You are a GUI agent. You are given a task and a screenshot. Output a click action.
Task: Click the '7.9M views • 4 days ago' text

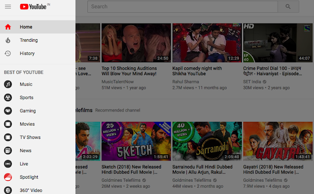click(x=266, y=186)
